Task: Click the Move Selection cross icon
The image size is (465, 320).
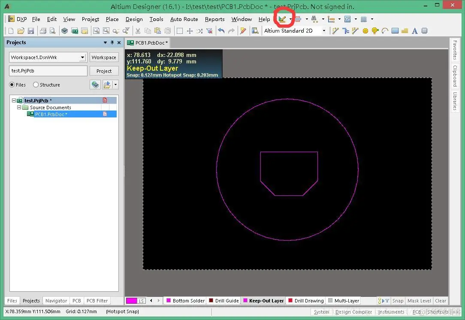Action: (190, 31)
